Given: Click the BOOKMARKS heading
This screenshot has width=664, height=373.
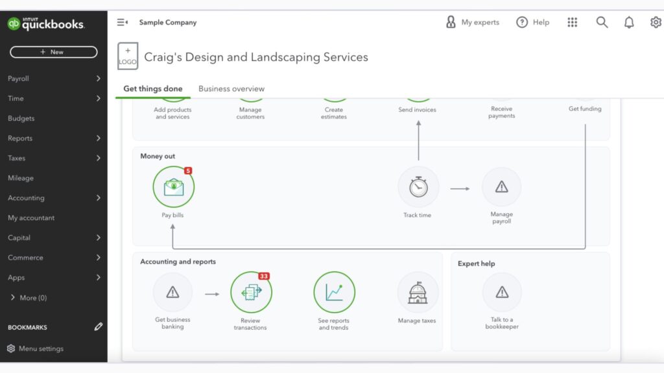Looking at the screenshot, I should coord(27,327).
